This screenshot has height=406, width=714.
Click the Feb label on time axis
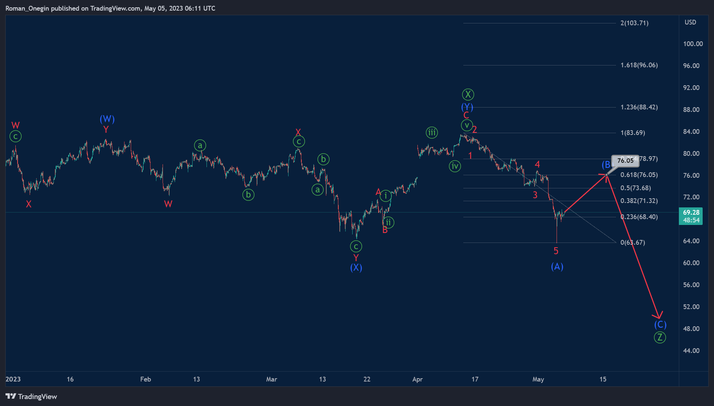coord(145,379)
